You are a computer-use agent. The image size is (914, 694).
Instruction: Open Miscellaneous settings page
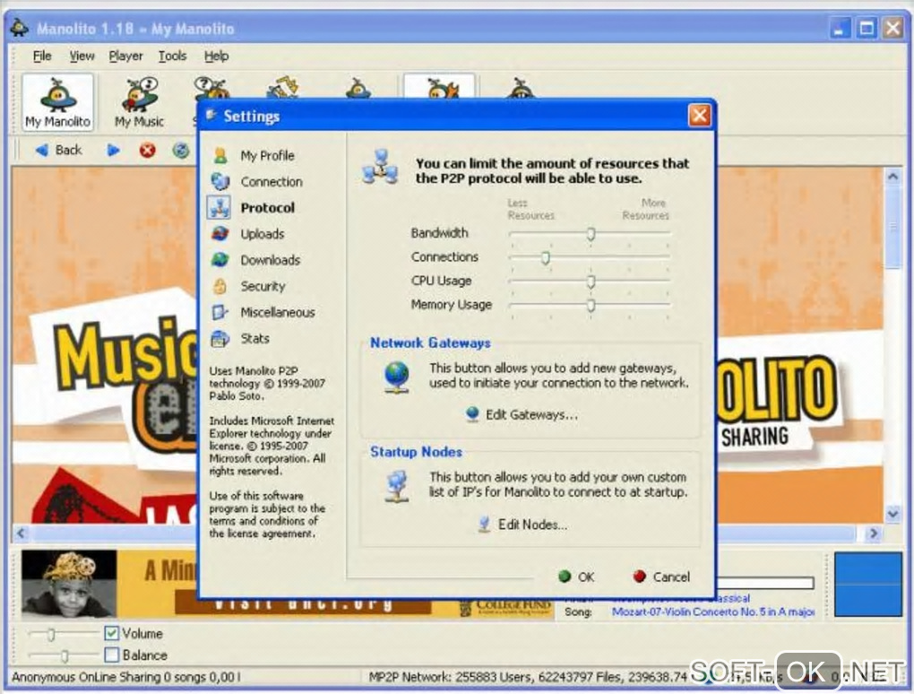(278, 313)
